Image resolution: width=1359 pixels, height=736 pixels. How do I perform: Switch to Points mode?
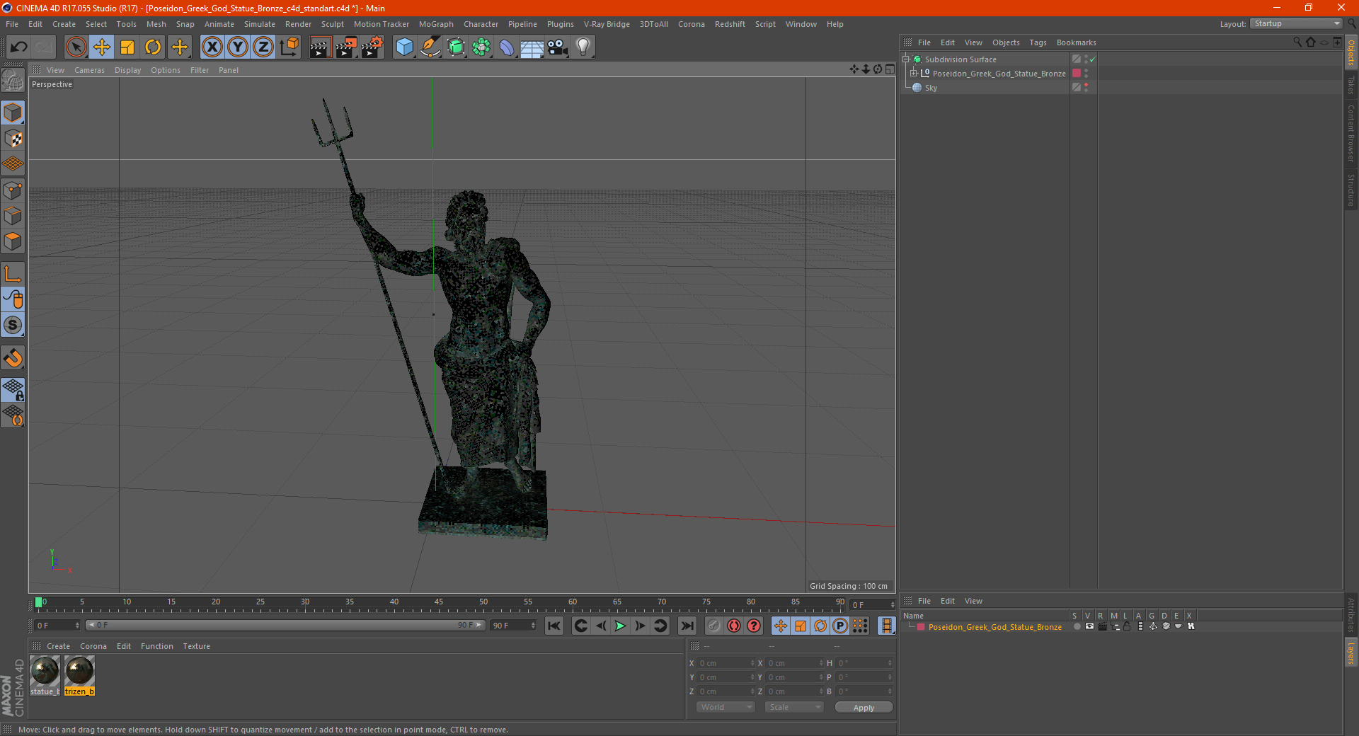(13, 190)
